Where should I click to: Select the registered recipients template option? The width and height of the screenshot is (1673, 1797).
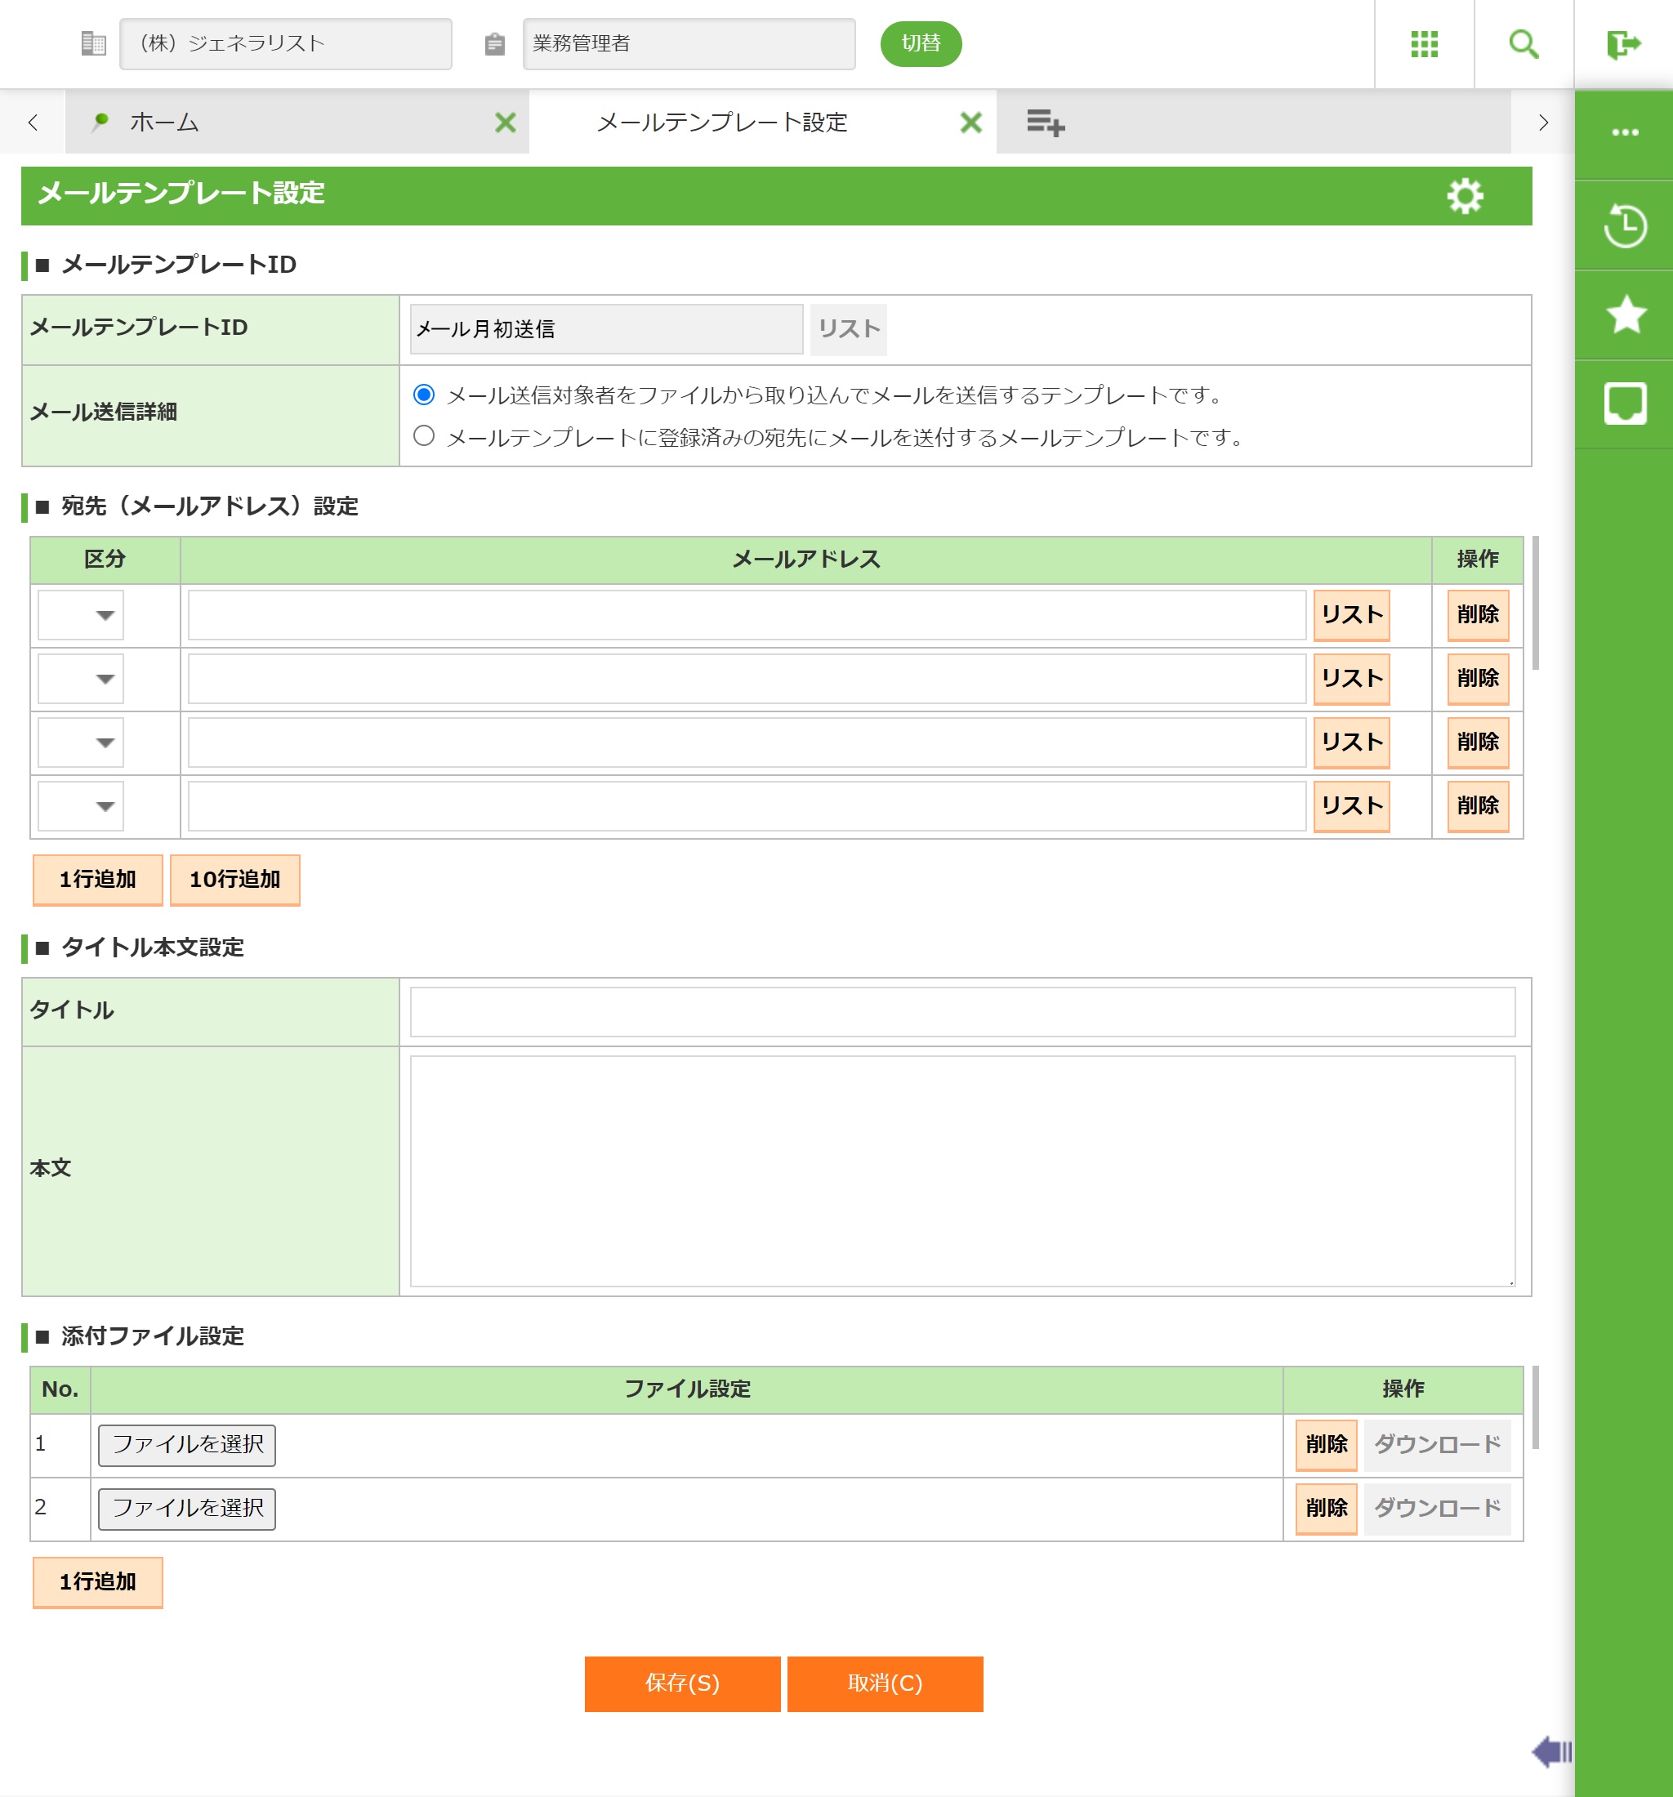[424, 437]
